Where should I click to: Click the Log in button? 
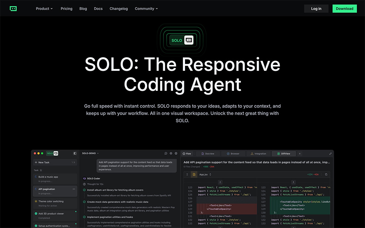316,8
